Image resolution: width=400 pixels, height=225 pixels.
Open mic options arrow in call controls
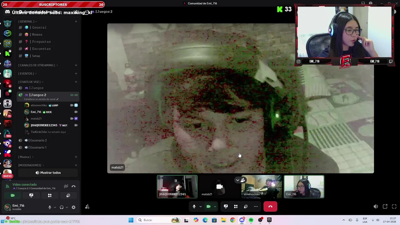coord(201,207)
